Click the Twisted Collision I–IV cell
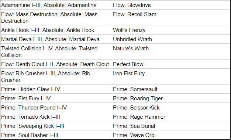The height and width of the screenshot is (140, 231). (x=56, y=52)
